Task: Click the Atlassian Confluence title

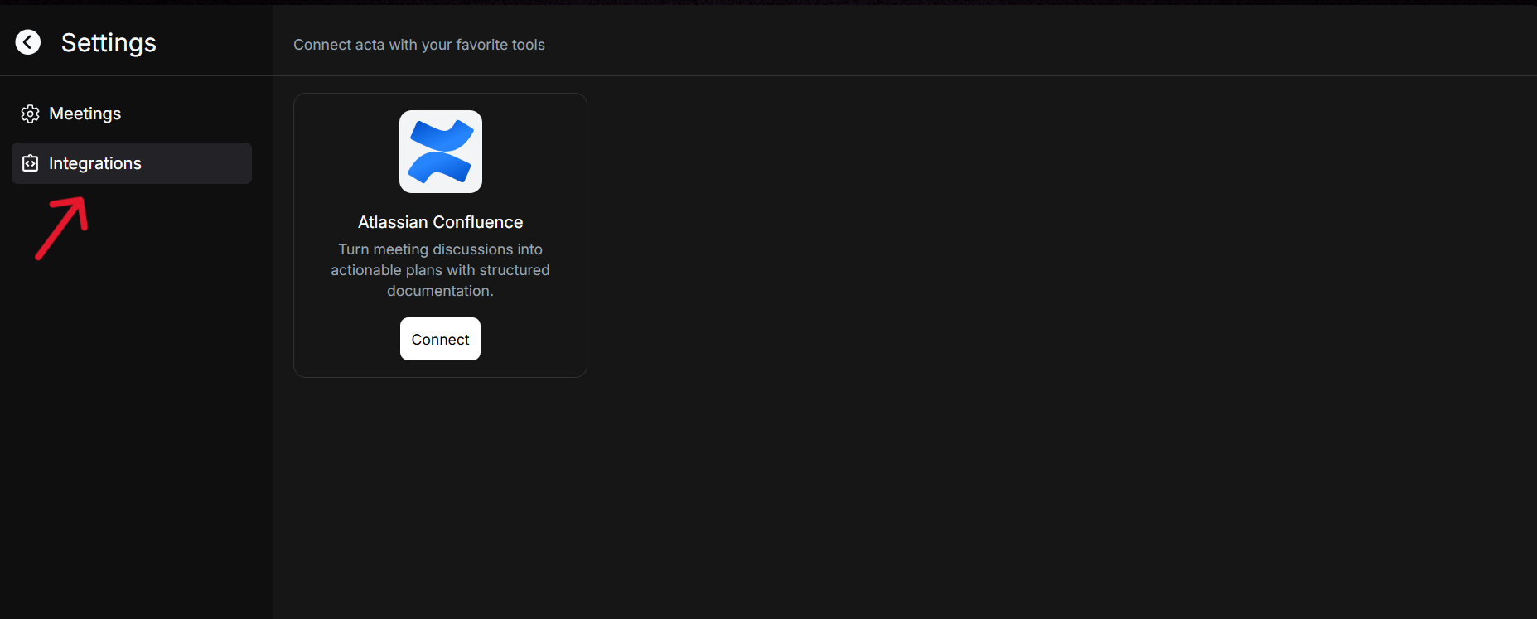Action: 440,222
